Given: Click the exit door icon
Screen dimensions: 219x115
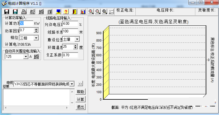Looking at the screenshot, I should pos(74,11).
